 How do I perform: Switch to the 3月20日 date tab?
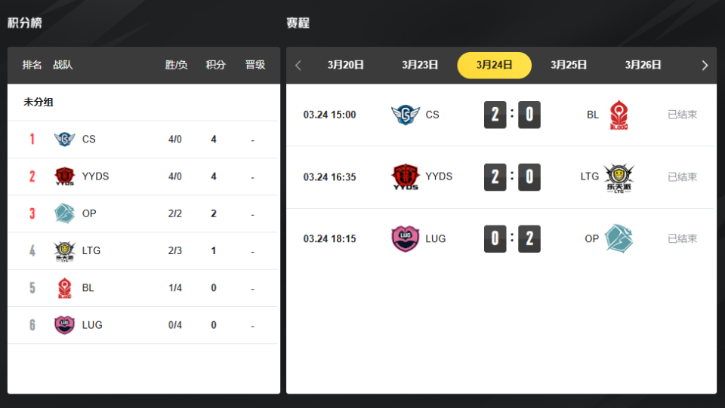coord(346,66)
